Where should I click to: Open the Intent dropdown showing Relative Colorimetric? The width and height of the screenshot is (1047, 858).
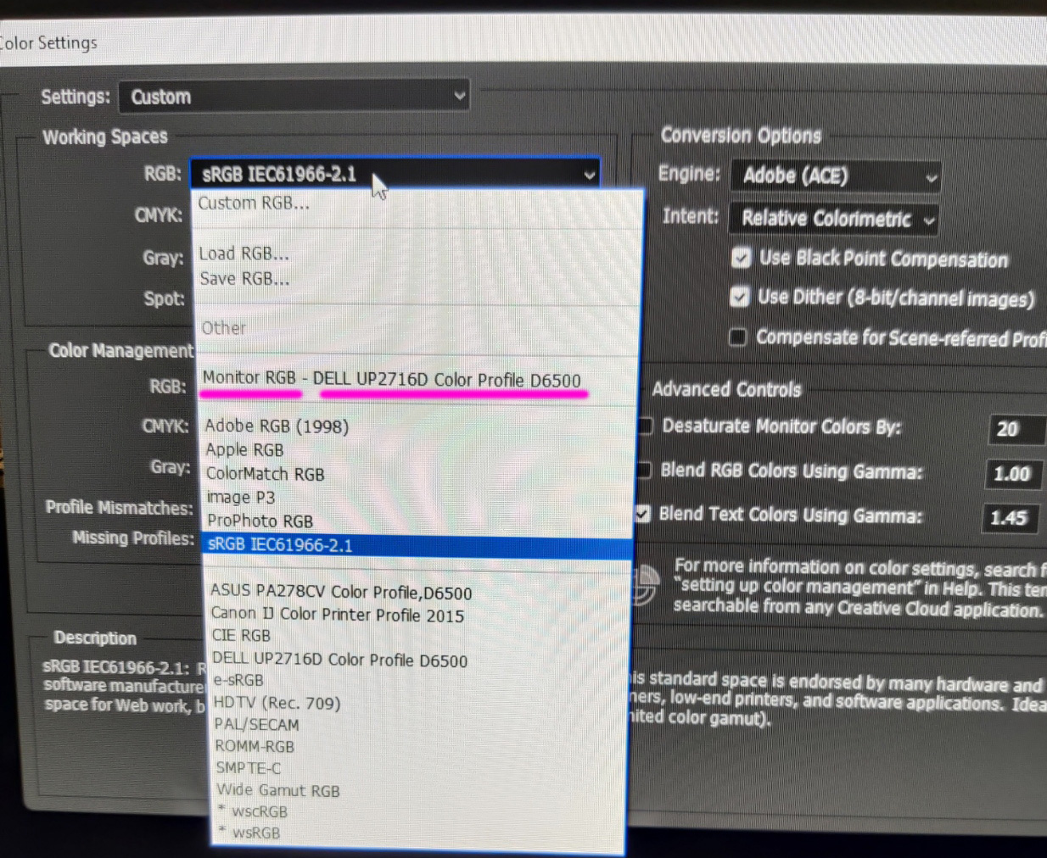point(834,219)
